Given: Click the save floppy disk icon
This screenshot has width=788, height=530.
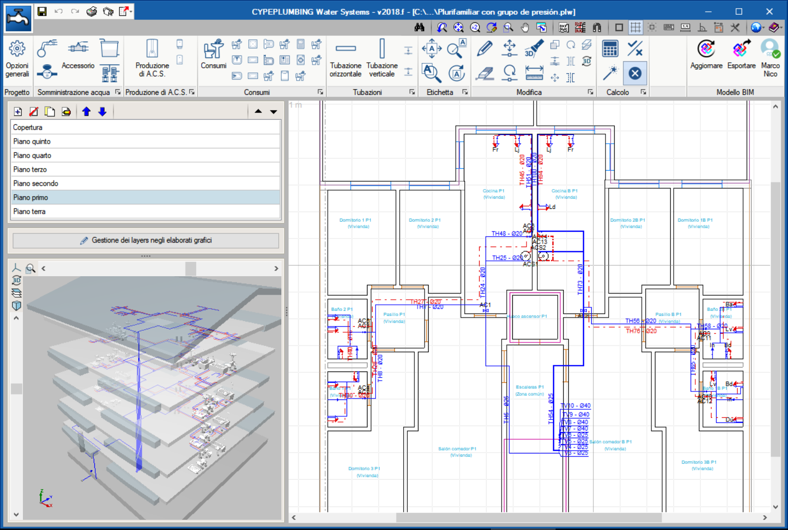Looking at the screenshot, I should 42,11.
